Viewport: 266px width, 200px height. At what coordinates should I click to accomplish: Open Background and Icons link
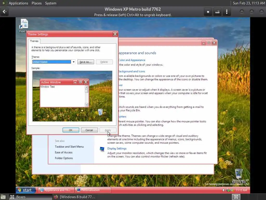pos(132,71)
